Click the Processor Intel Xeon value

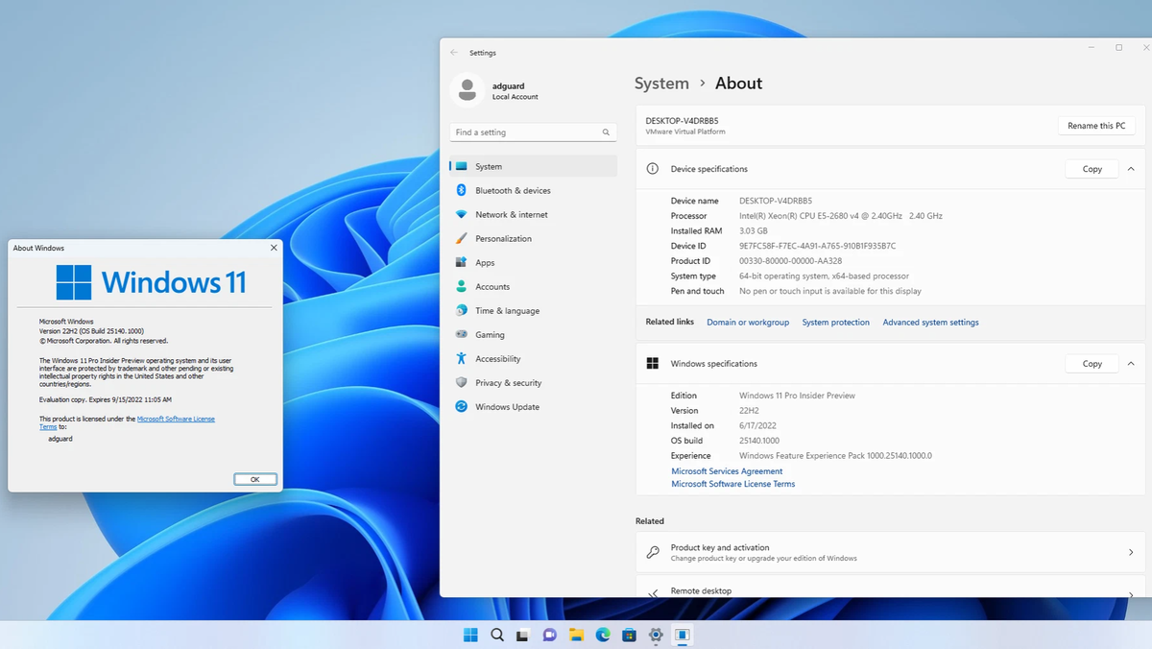tap(841, 216)
